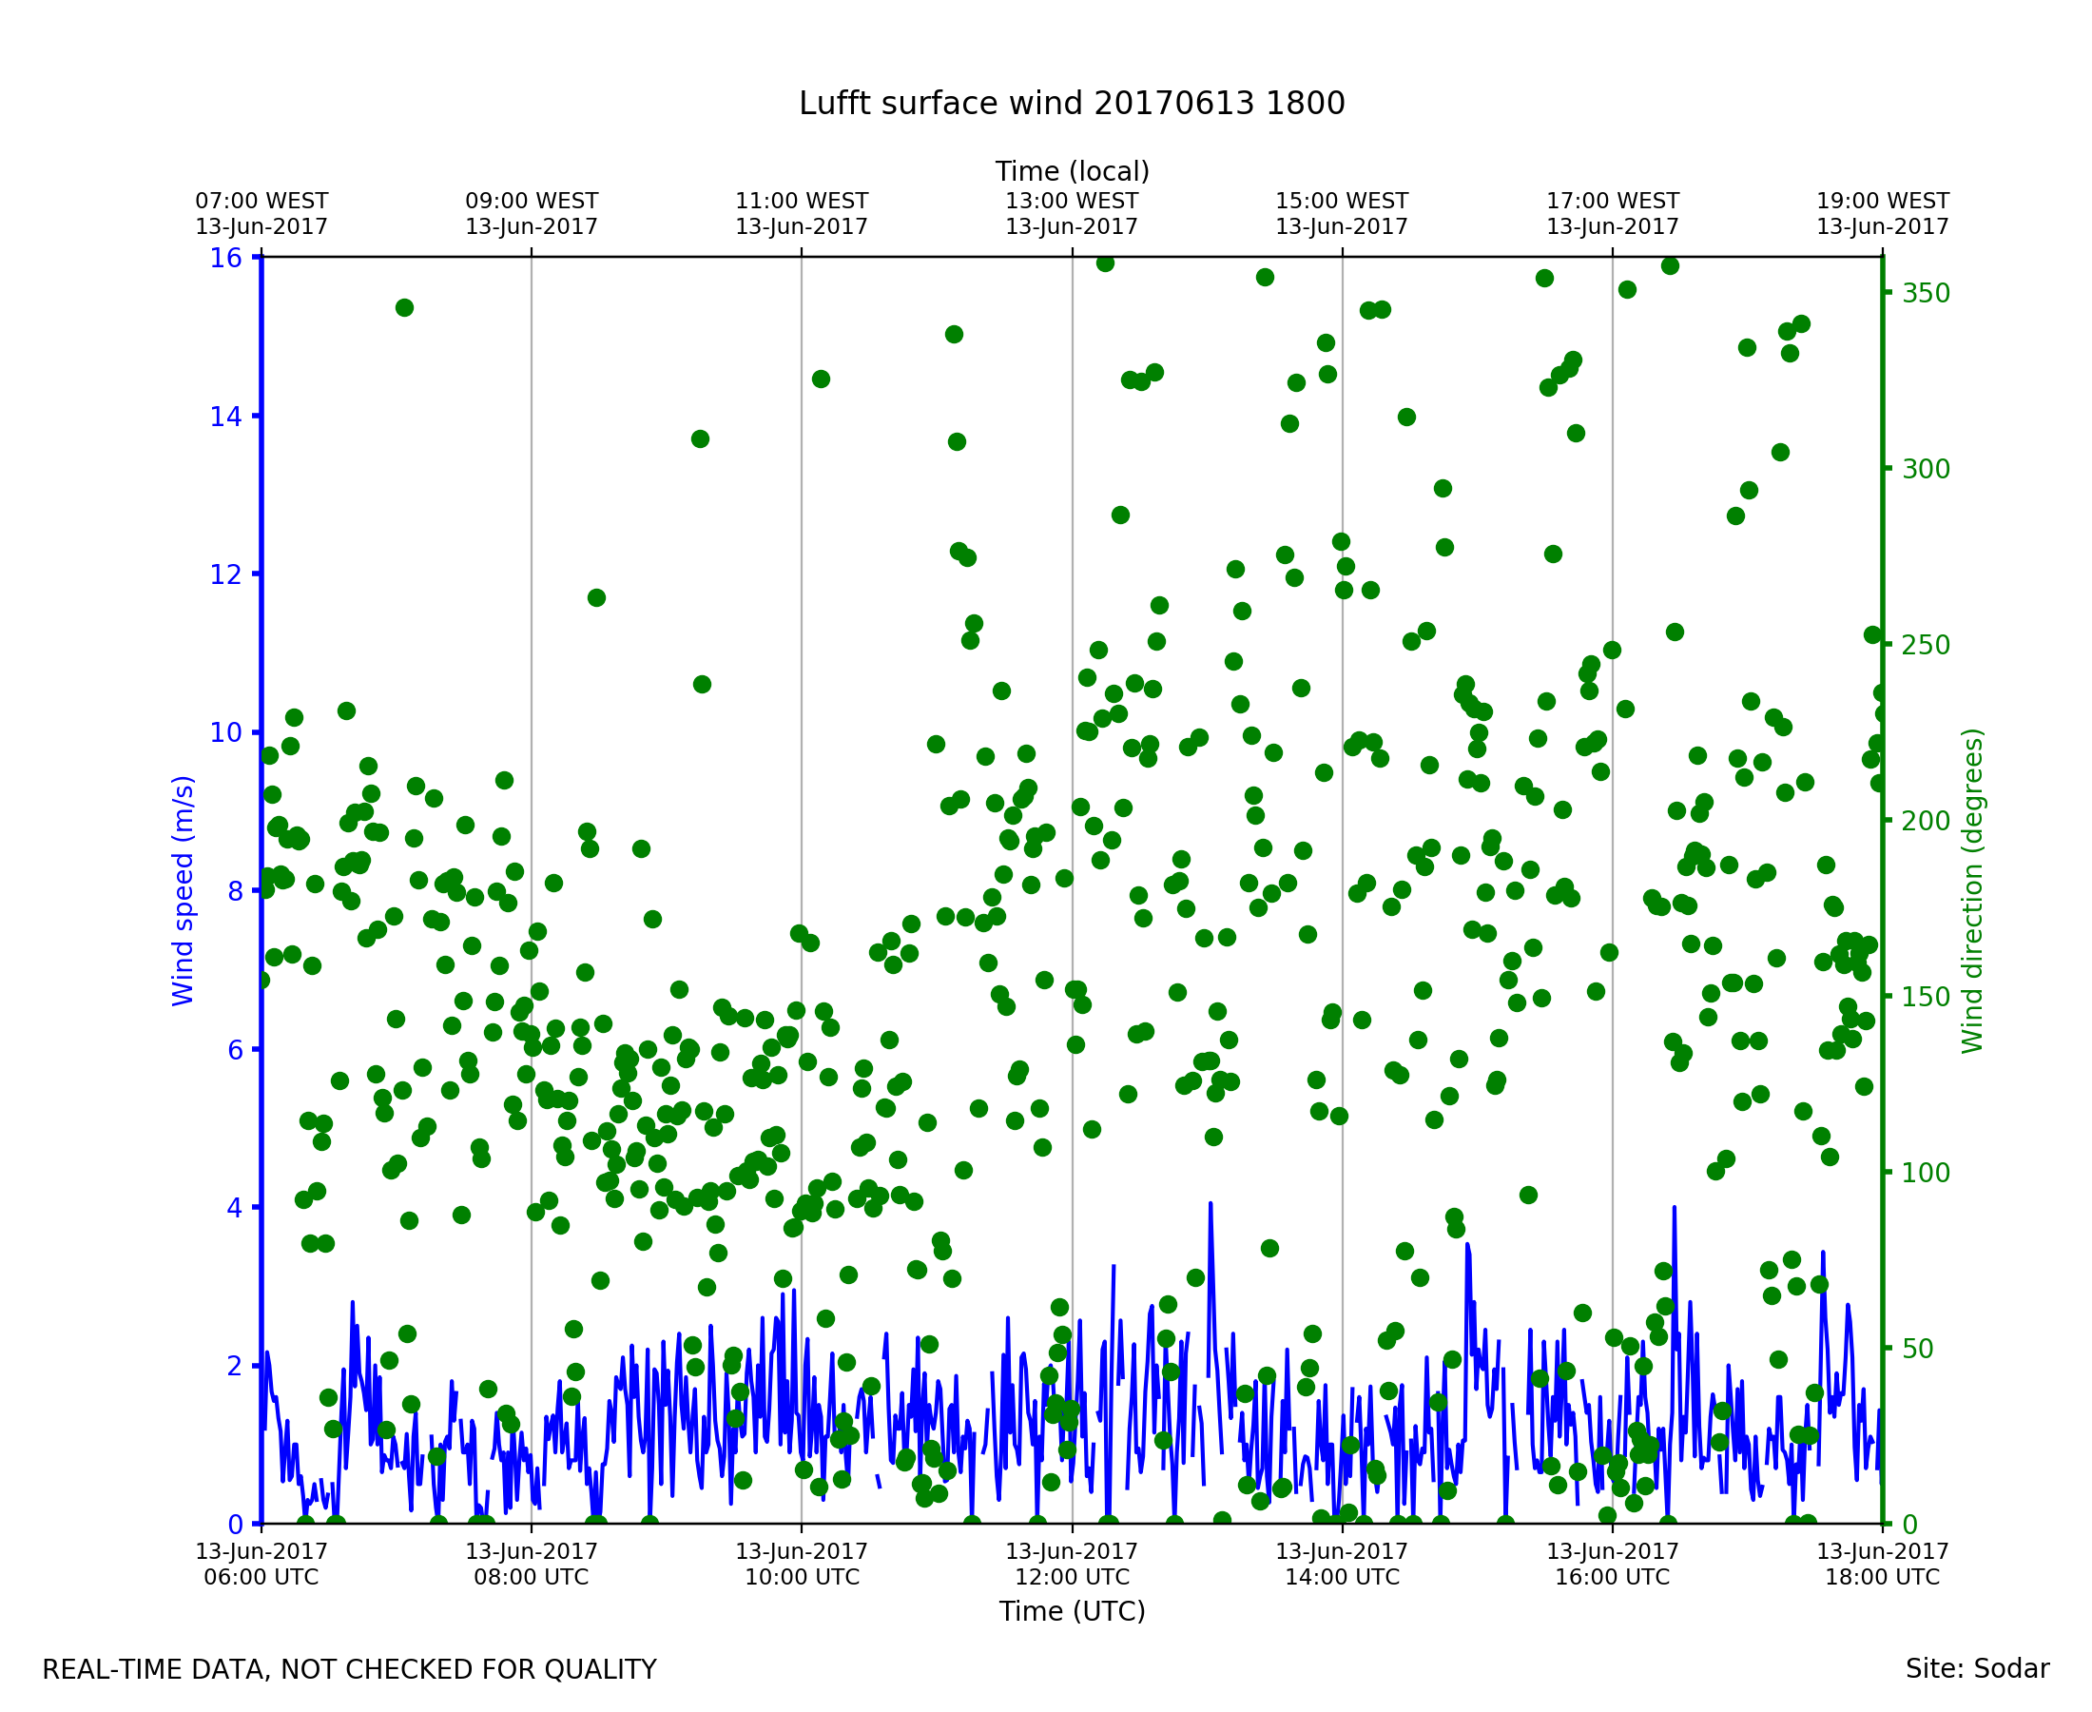Click the Site: Sodar label
Viewport: 2092px width, 1712px height.
click(x=1977, y=1668)
